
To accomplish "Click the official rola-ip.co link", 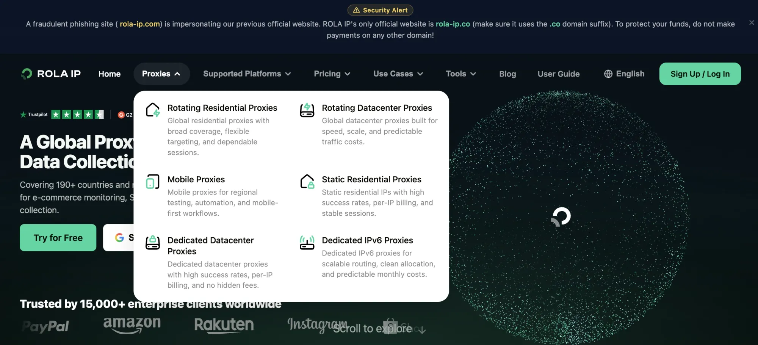I will click(x=453, y=24).
